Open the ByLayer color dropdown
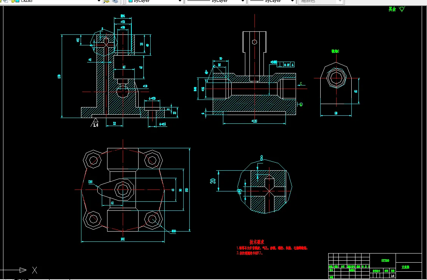The height and width of the screenshot is (280, 427). click(180, 1)
